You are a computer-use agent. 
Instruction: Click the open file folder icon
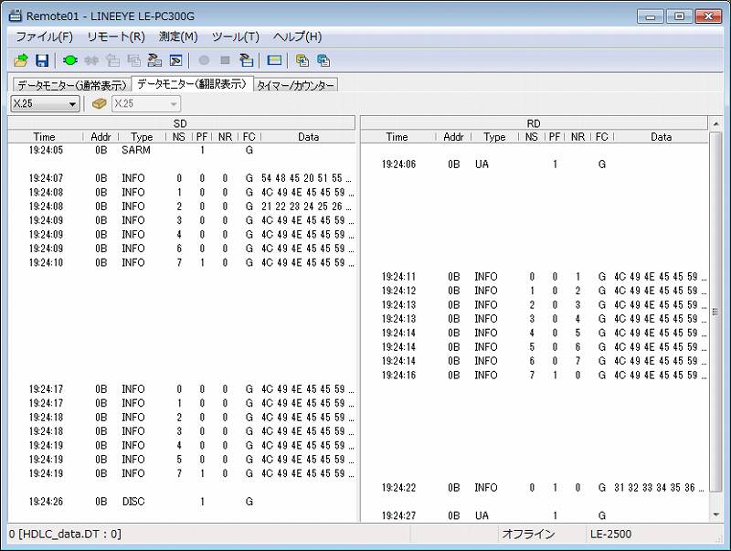[21, 60]
